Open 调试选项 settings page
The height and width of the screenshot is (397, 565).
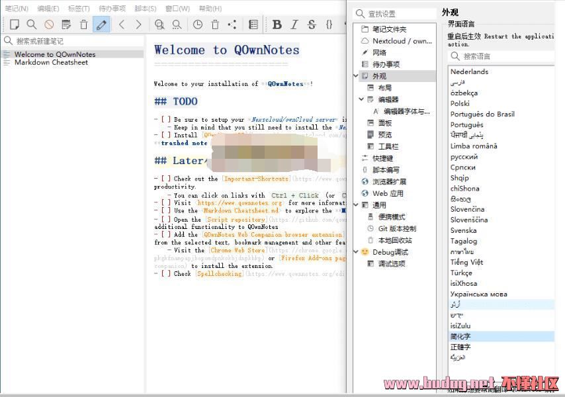tap(391, 264)
